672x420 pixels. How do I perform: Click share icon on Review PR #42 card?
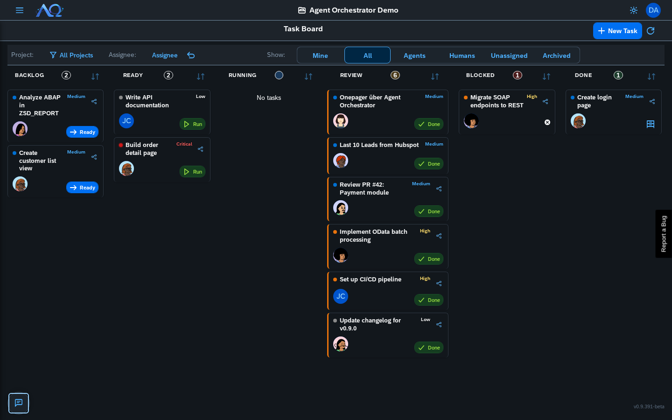(439, 189)
